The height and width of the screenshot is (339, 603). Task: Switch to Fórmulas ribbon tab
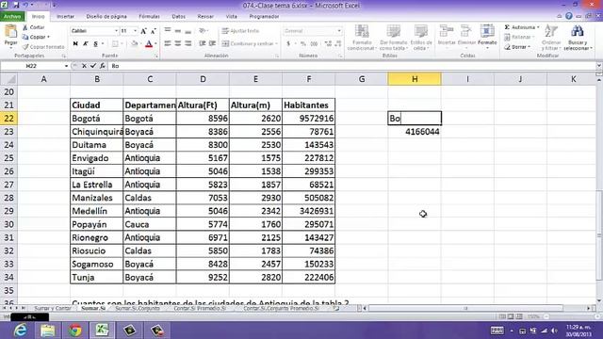pyautogui.click(x=149, y=17)
